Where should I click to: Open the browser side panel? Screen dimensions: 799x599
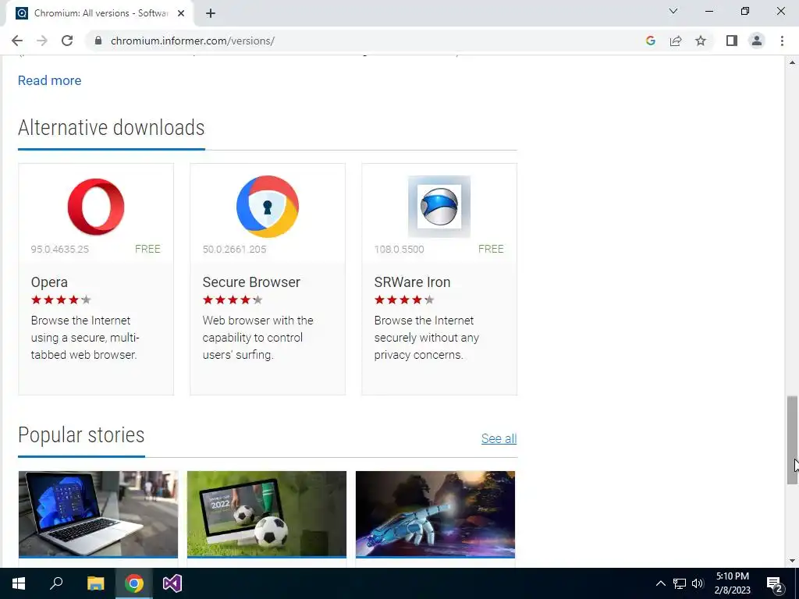click(732, 41)
